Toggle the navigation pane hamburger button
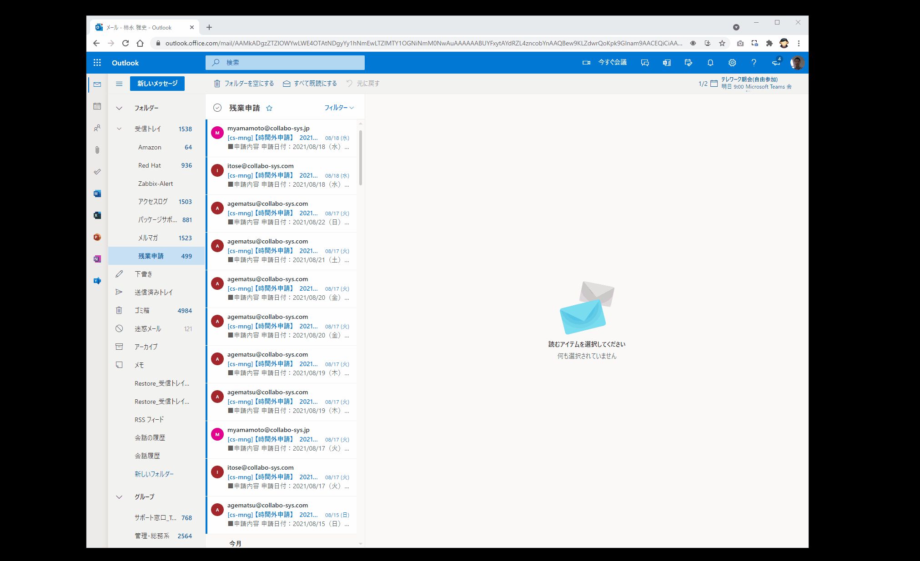The height and width of the screenshot is (561, 920). click(x=119, y=84)
